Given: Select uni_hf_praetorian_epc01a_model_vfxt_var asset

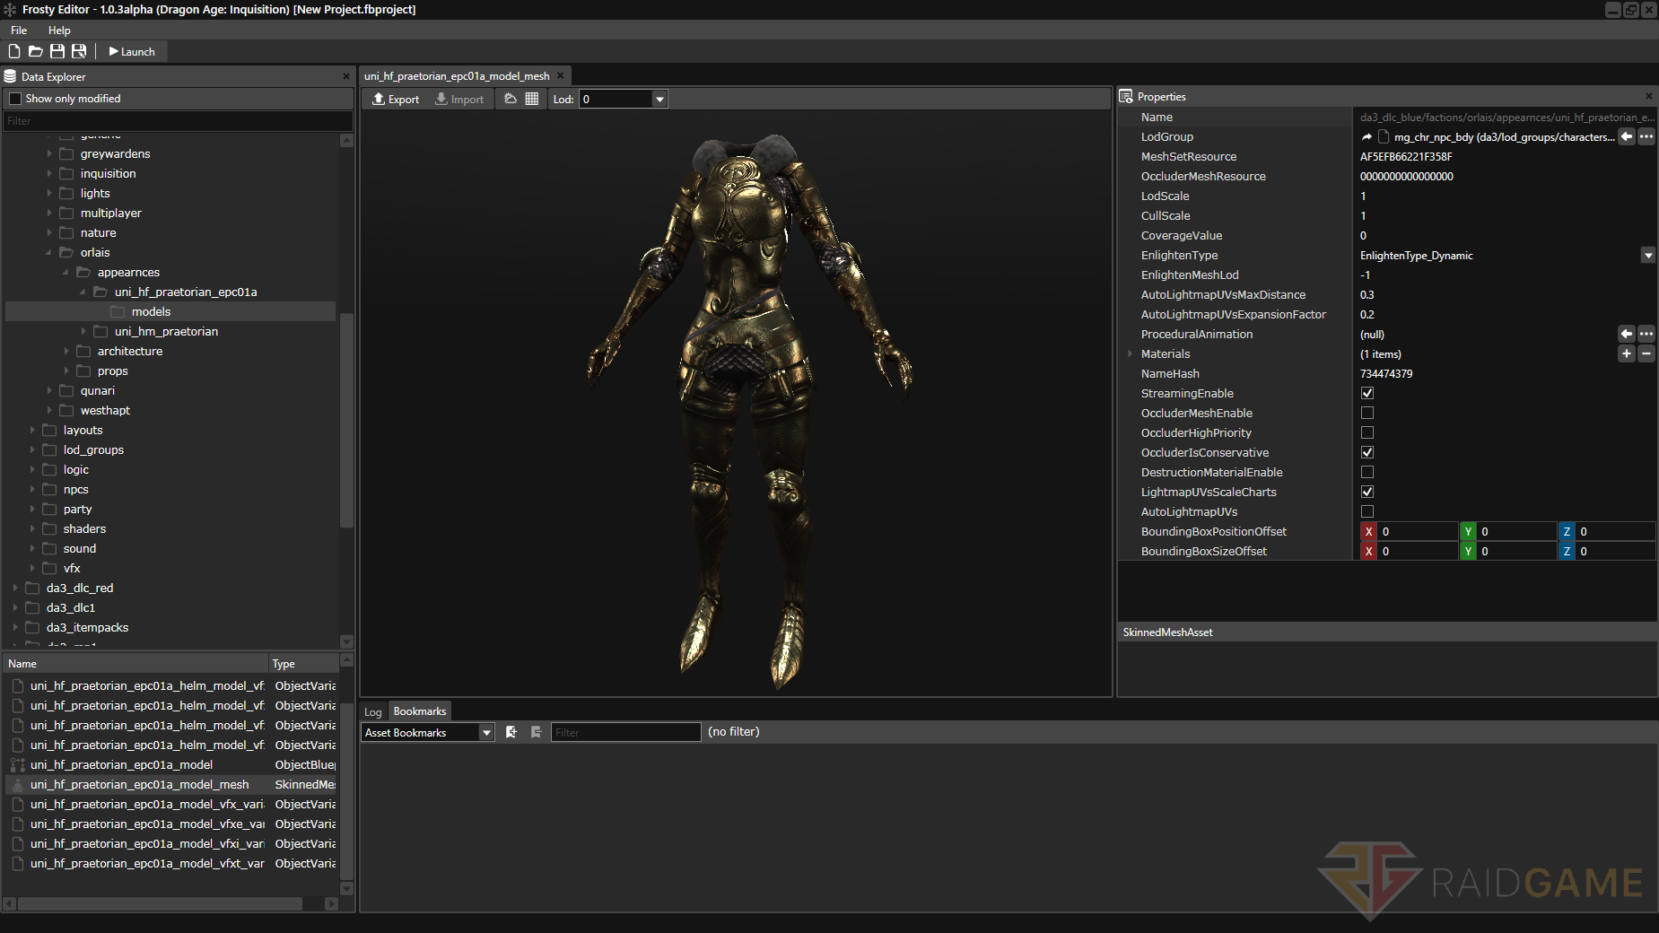Looking at the screenshot, I should click(x=147, y=863).
